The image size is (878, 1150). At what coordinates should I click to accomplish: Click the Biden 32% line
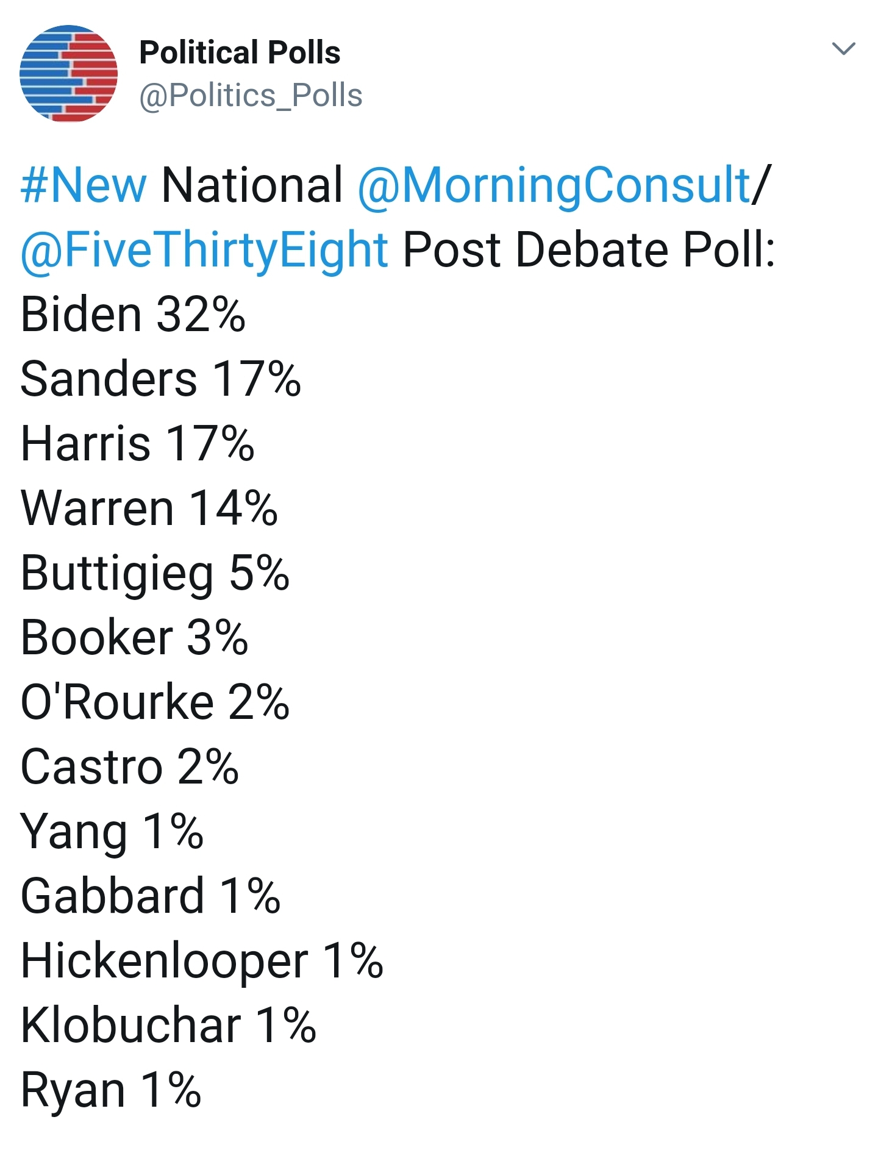coord(133,315)
